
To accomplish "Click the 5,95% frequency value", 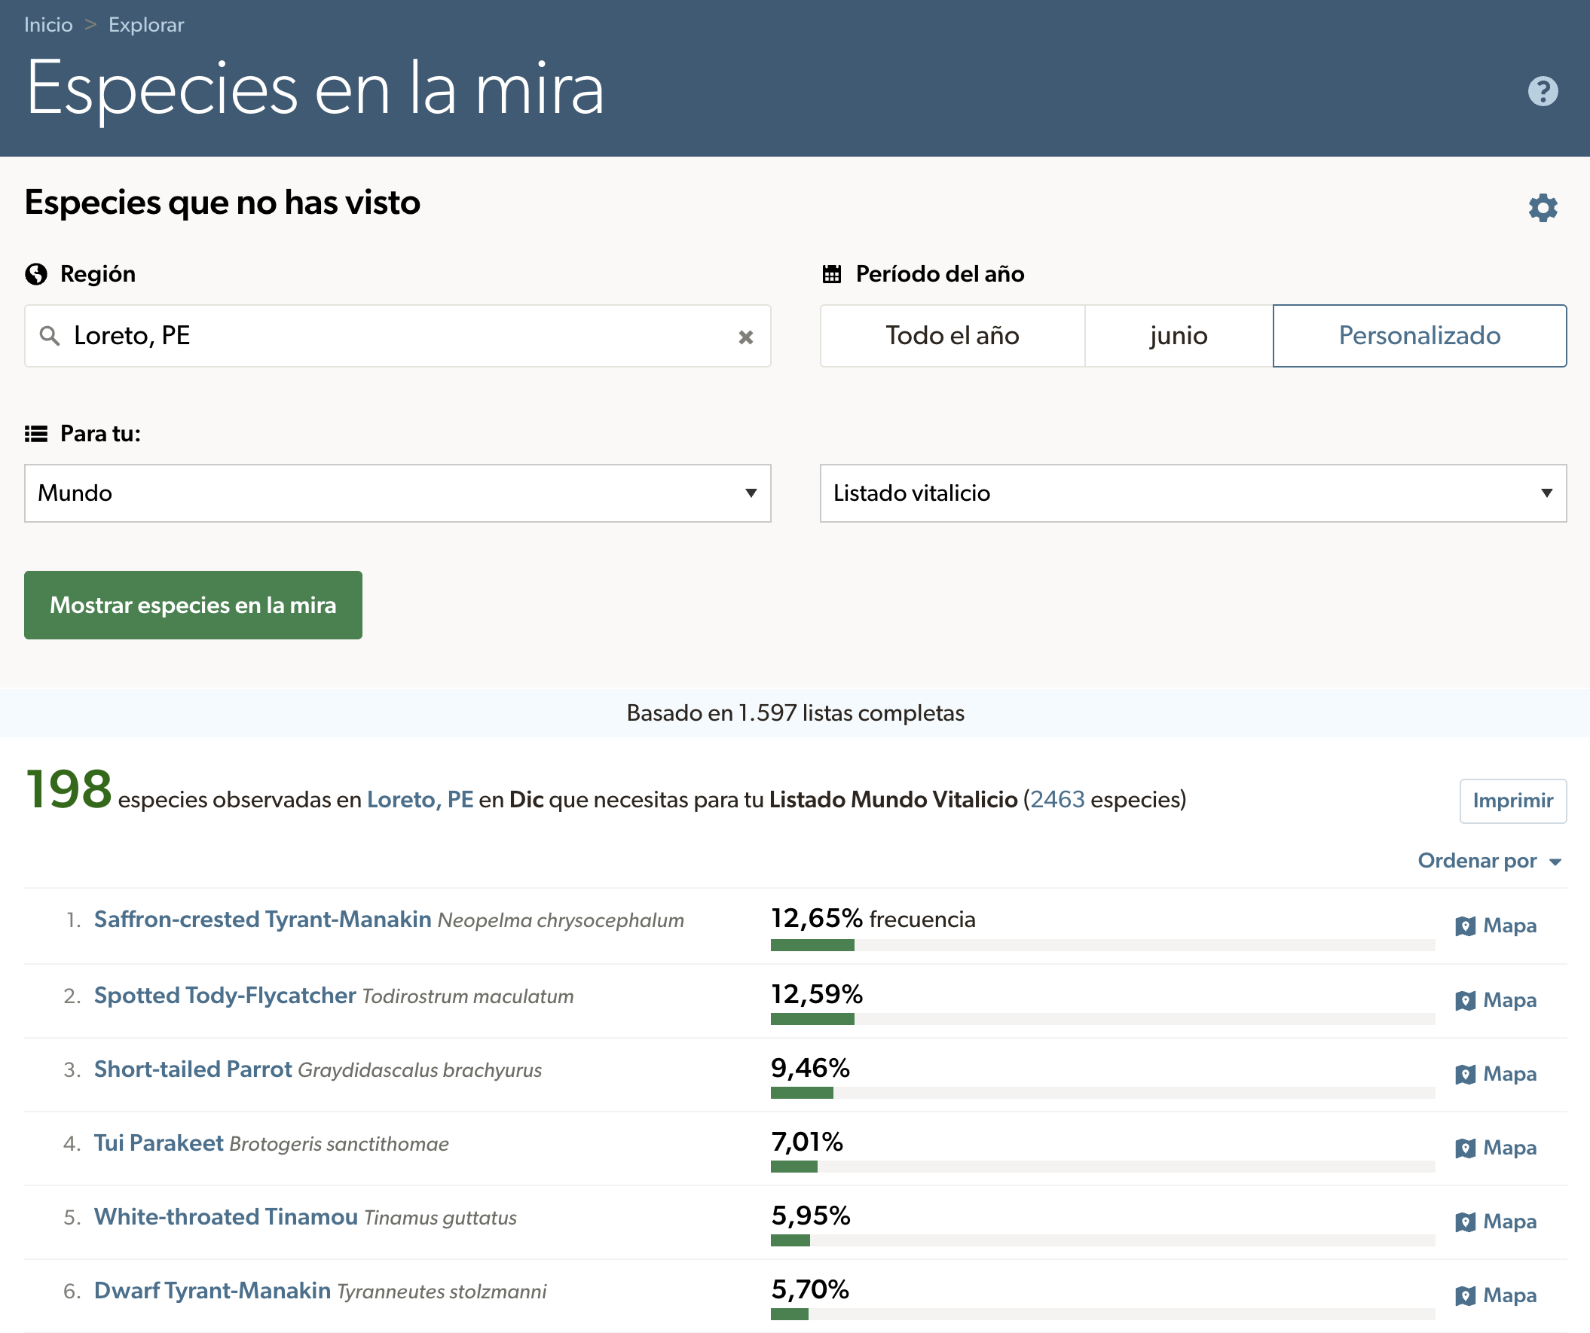I will pos(810,1215).
